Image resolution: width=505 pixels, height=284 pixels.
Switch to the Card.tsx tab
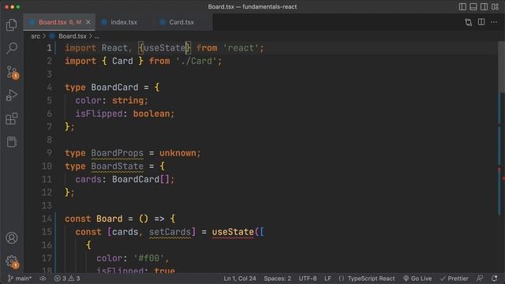[x=181, y=22]
